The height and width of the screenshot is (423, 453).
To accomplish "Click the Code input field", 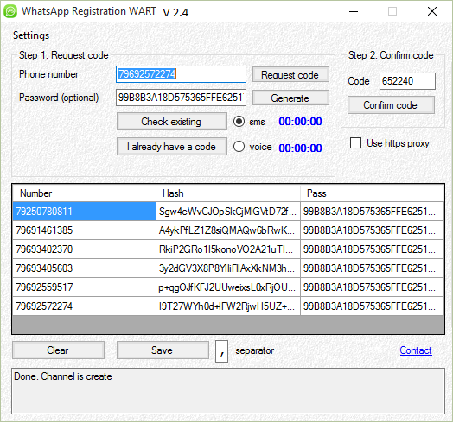I will [407, 81].
